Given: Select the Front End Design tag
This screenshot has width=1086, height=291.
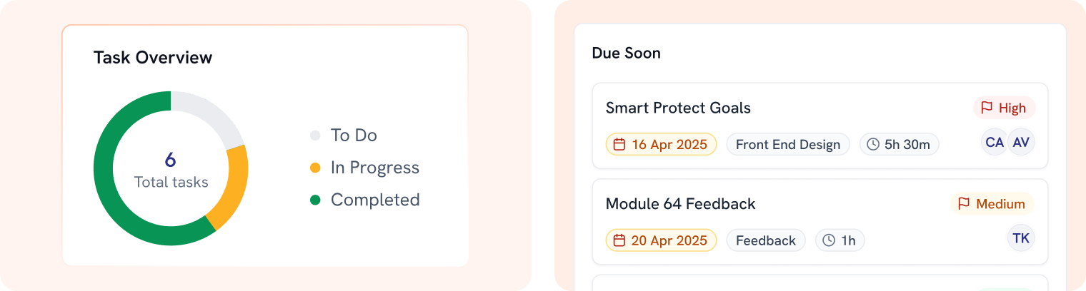Looking at the screenshot, I should coord(788,145).
